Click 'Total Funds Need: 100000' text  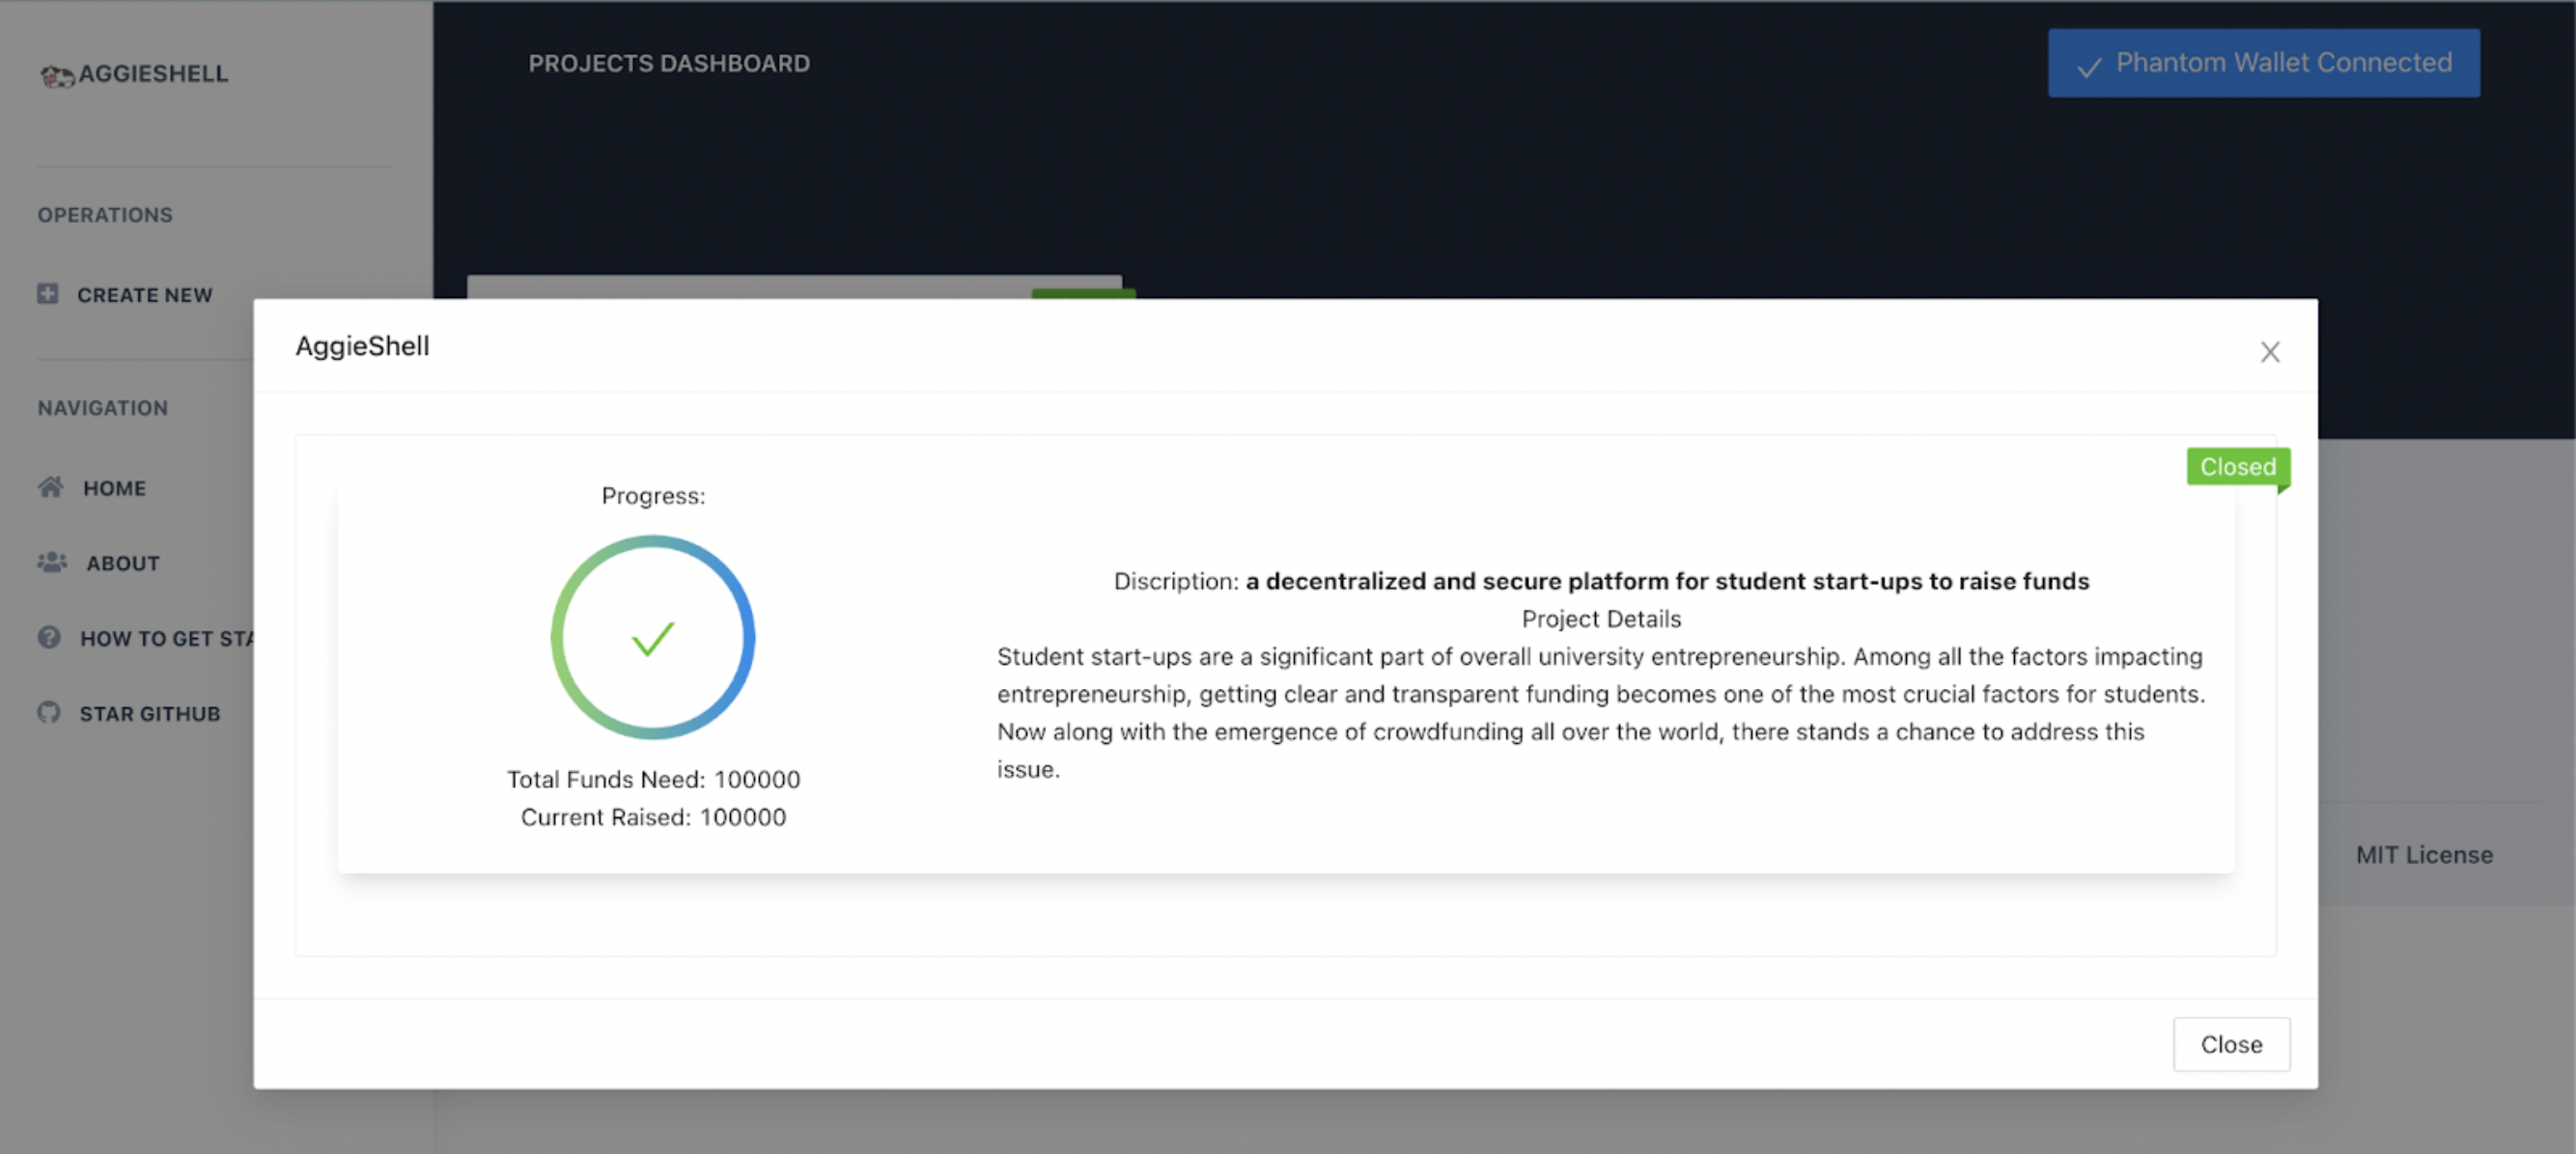tap(653, 779)
